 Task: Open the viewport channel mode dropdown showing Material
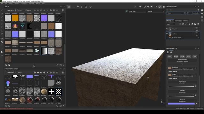156,11
